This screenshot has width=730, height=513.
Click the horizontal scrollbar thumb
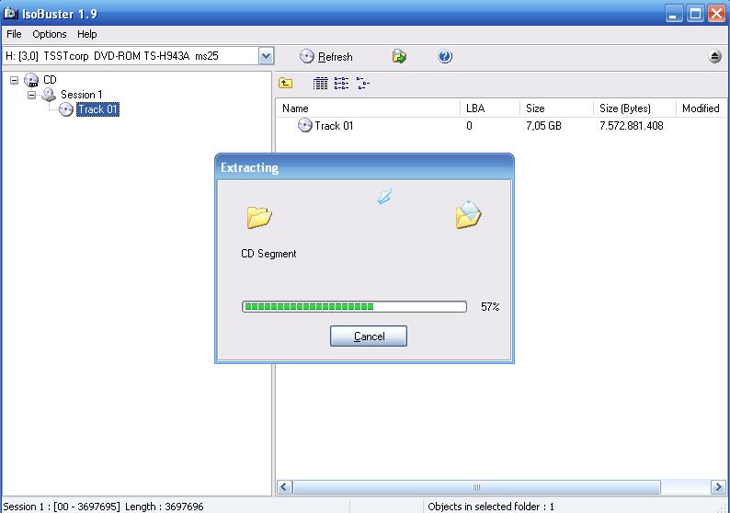[476, 487]
